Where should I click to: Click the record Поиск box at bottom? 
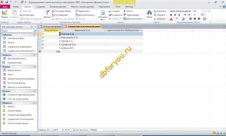click(96, 130)
